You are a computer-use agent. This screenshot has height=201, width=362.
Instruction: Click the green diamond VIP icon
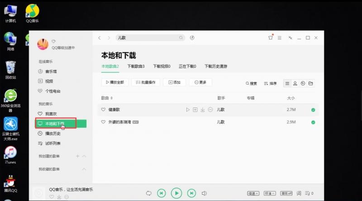(x=53, y=42)
